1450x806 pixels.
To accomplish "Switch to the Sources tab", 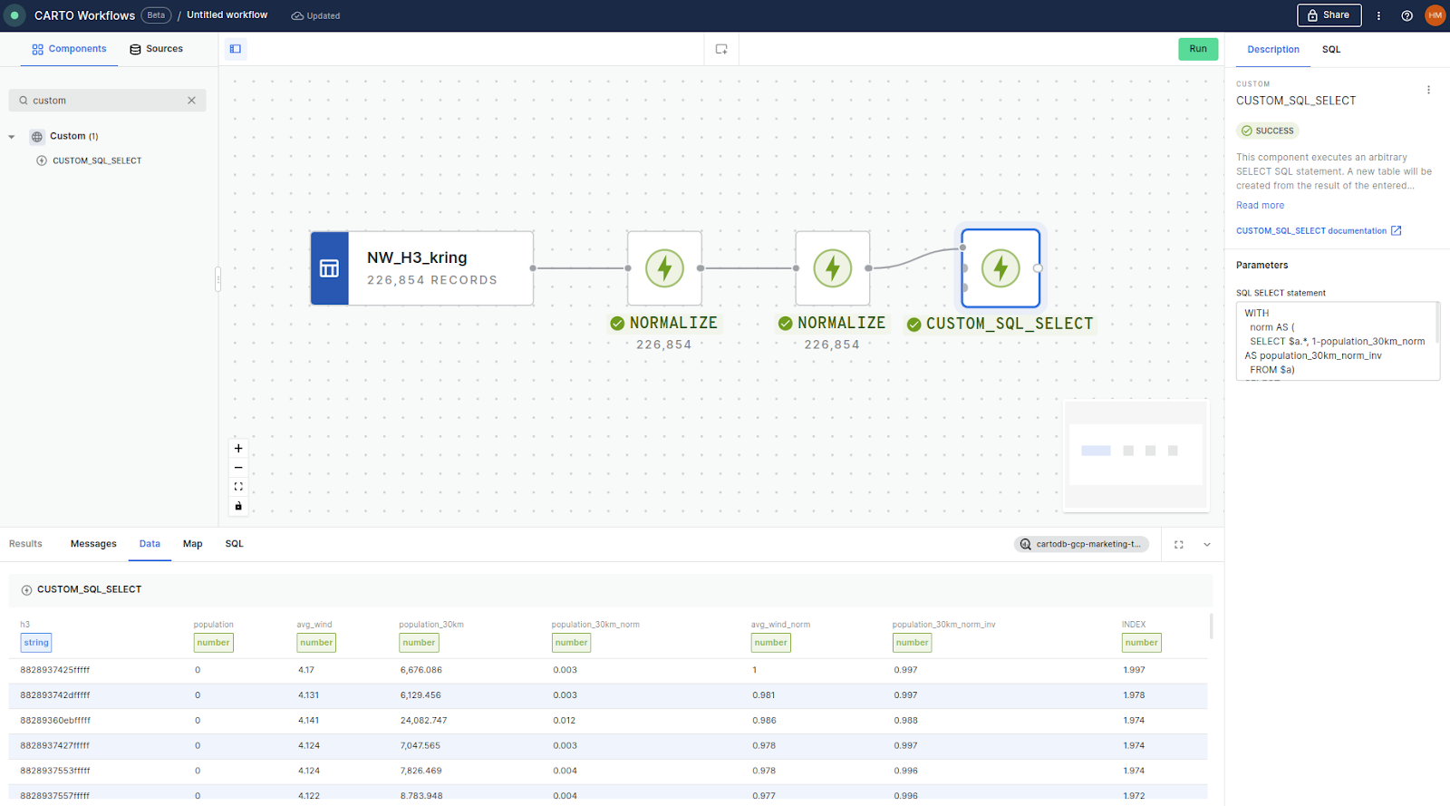I will (156, 49).
